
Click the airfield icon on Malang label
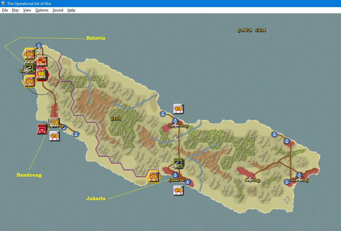click(x=250, y=179)
